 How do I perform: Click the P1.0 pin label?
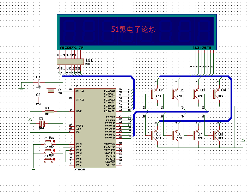[x=79, y=144]
